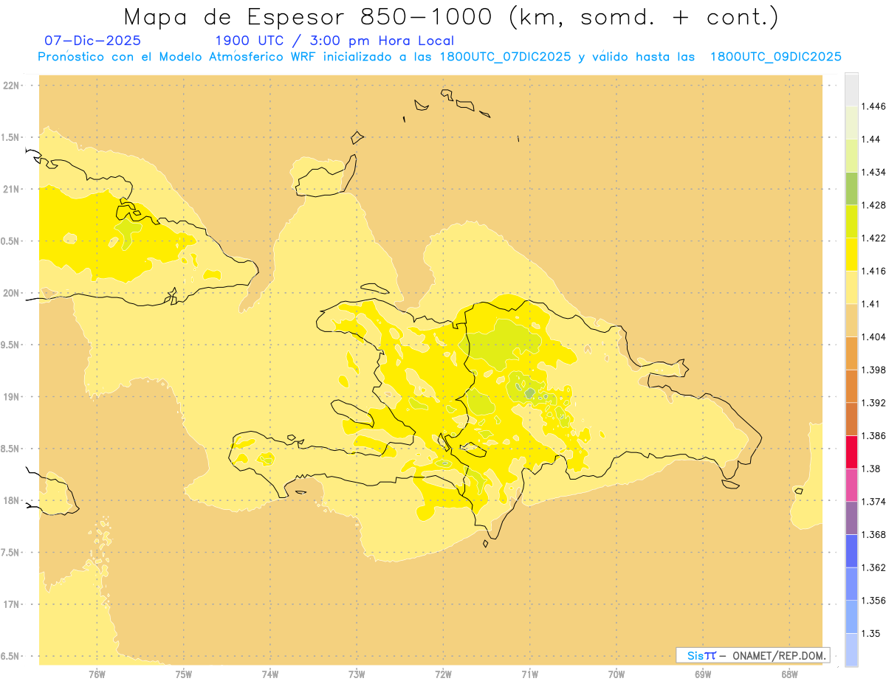Click the pink 1.374–1.38 colorbar swatch
This screenshot has width=886, height=684.
point(851,485)
